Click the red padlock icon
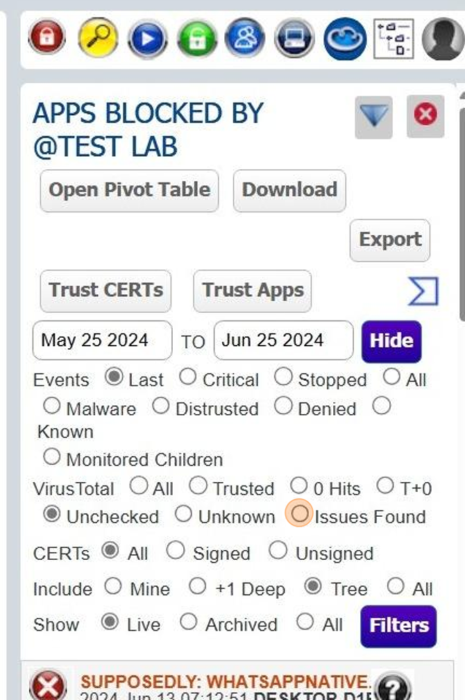465x700 pixels. [x=47, y=37]
